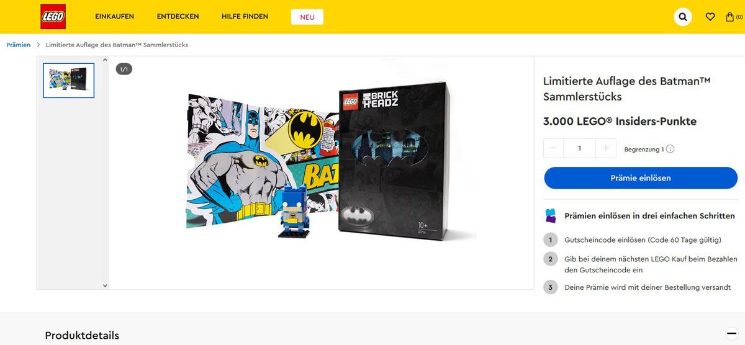The image size is (745, 345).
Task: Click the quantity input field
Action: tap(579, 148)
